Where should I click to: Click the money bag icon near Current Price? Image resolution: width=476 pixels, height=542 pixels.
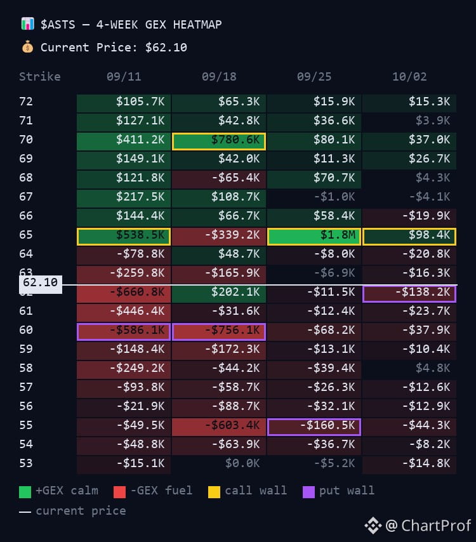(x=28, y=47)
